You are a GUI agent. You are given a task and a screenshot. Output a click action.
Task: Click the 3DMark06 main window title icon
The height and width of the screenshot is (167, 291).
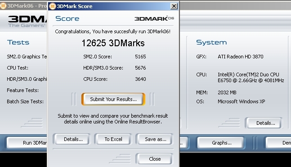click(x=3, y=6)
